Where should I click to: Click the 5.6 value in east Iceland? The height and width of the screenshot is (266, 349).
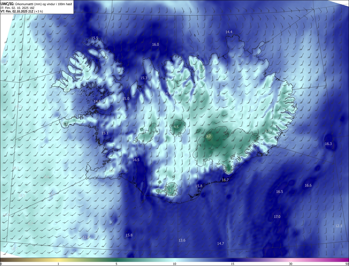pyautogui.click(x=268, y=131)
